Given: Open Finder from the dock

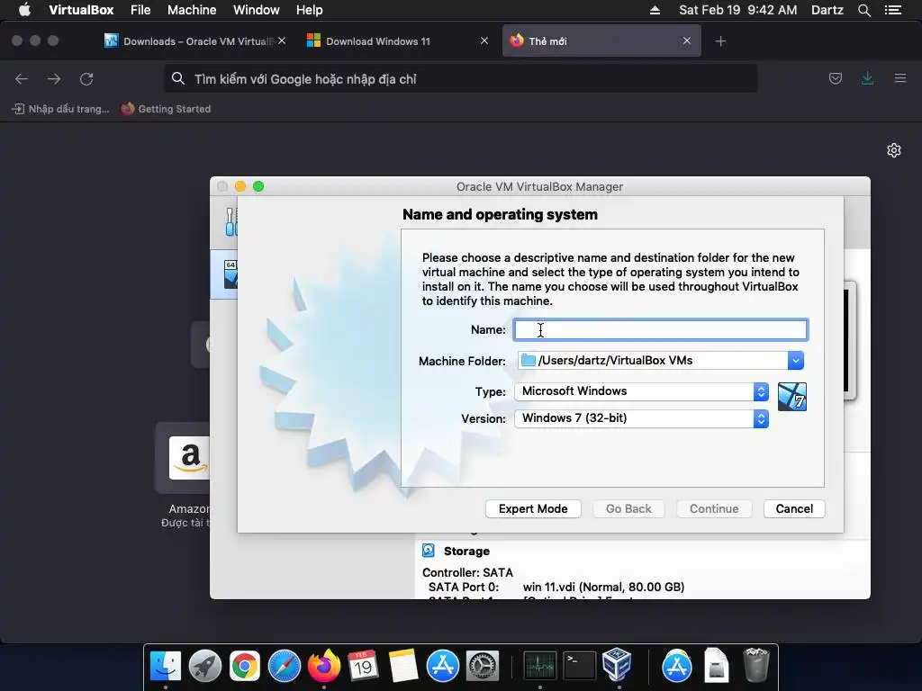Looking at the screenshot, I should [166, 667].
